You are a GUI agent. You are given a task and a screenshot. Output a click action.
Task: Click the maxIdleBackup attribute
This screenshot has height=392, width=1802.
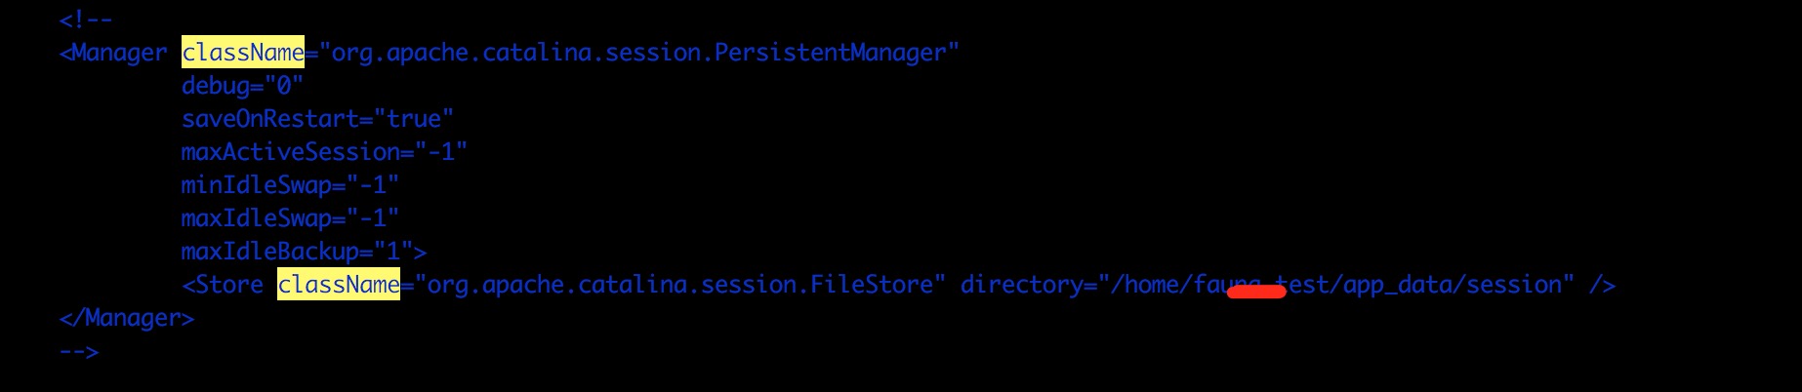click(276, 252)
